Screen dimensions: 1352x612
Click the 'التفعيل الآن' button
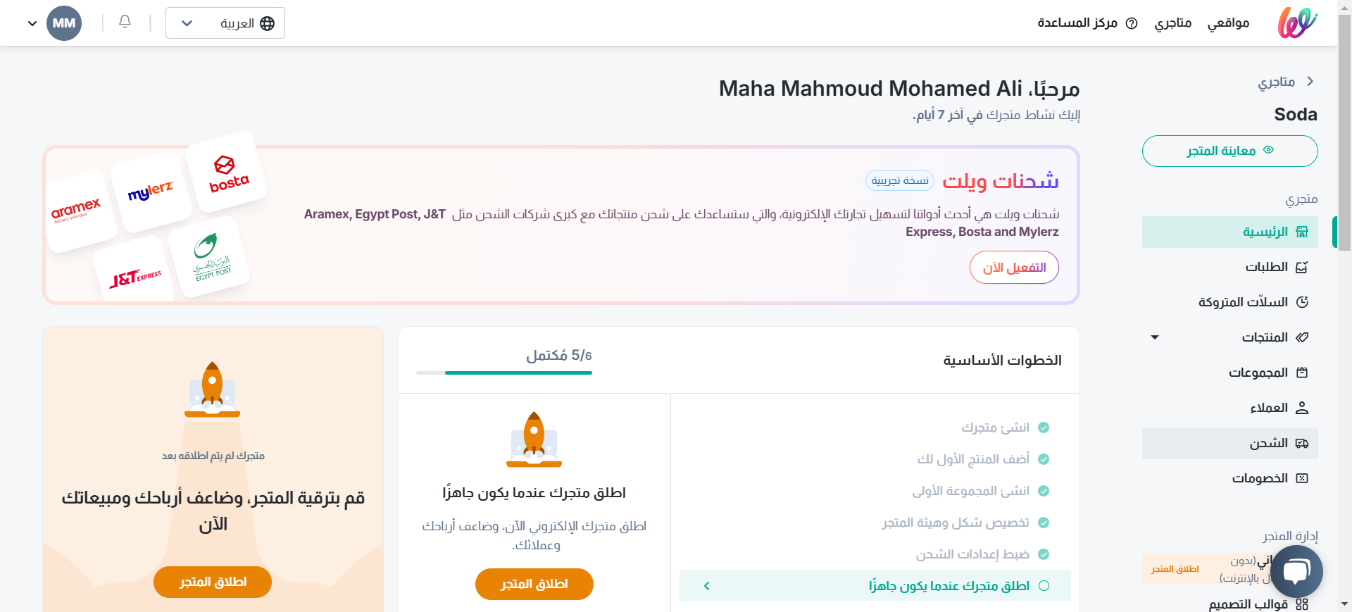tap(1014, 268)
